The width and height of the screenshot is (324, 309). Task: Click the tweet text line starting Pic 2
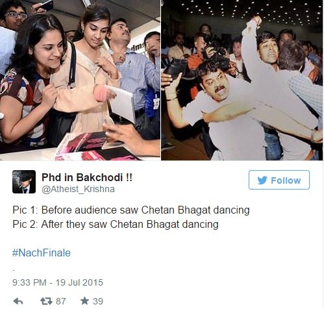116,225
